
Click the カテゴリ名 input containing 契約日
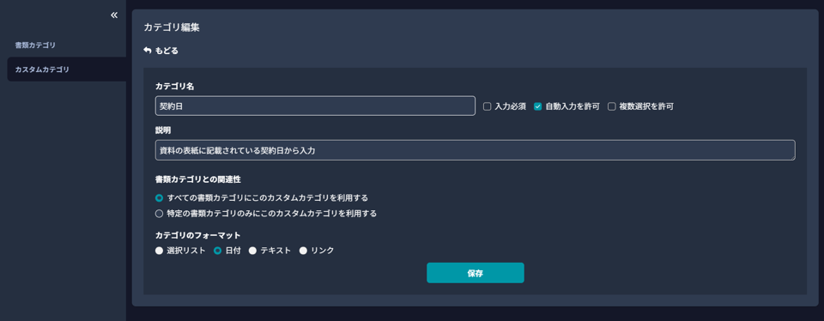pos(315,106)
